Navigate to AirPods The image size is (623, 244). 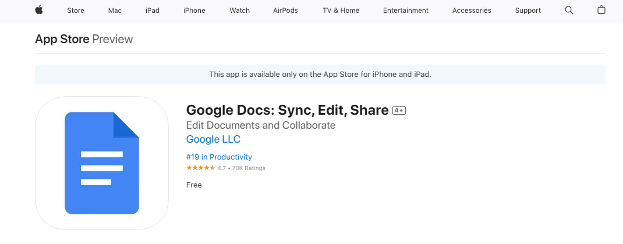[286, 10]
